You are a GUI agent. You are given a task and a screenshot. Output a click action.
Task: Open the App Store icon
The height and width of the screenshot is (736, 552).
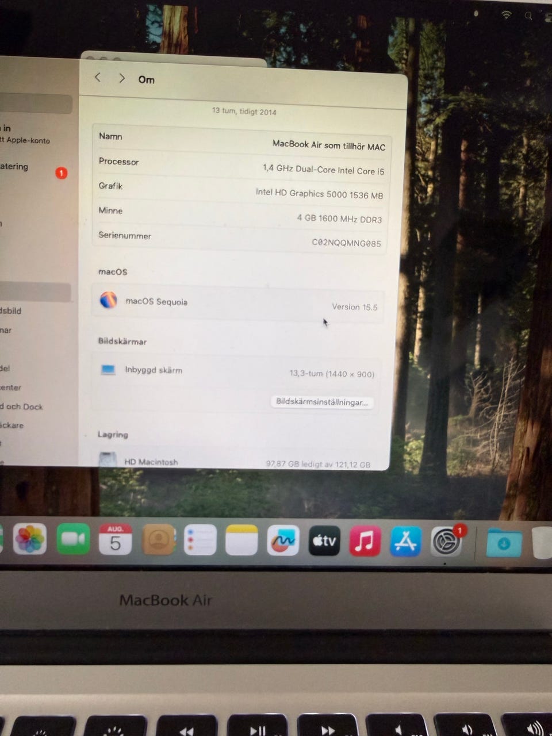405,542
